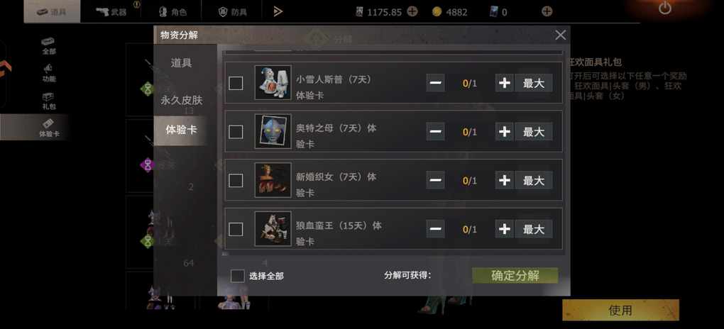Close the 物资分解 dialog
The image size is (724, 329).
[561, 35]
